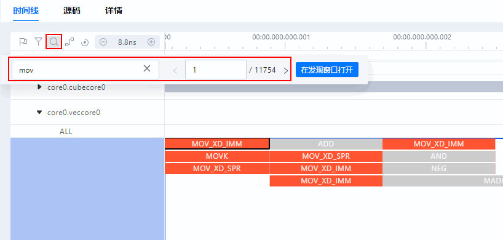
Task: Click the connection nodes icon beside search
Action: 69,42
